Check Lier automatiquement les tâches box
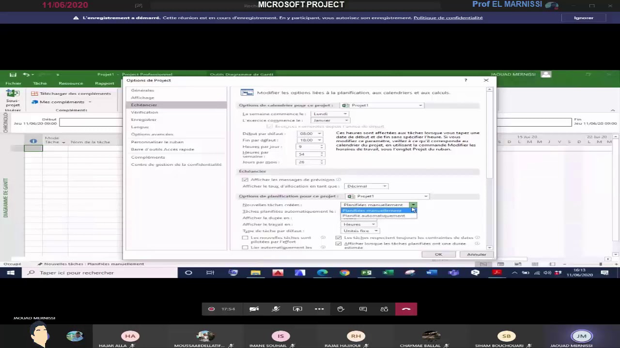Screen dimensions: 620x348 245,247
